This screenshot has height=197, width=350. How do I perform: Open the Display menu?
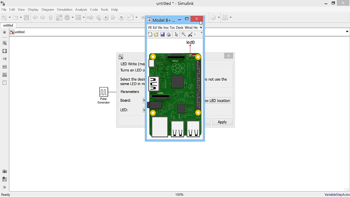(33, 10)
